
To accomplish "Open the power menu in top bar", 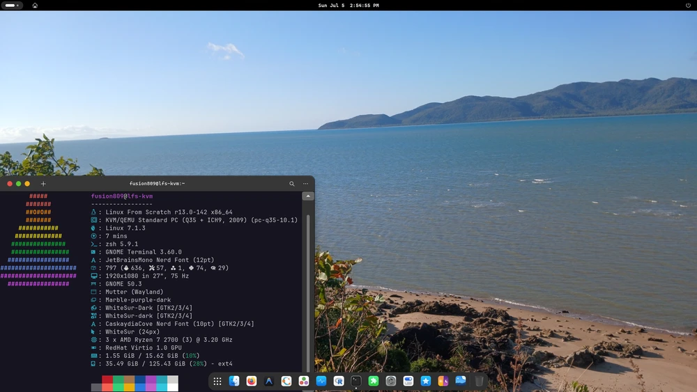I will coord(688,6).
